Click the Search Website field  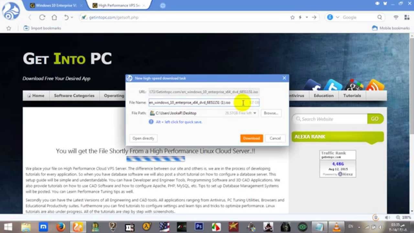pyautogui.click(x=330, y=119)
